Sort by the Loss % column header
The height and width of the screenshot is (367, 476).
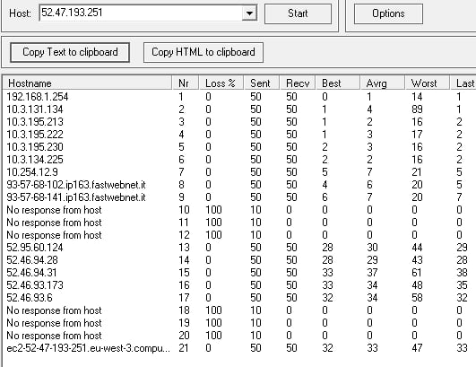point(221,83)
